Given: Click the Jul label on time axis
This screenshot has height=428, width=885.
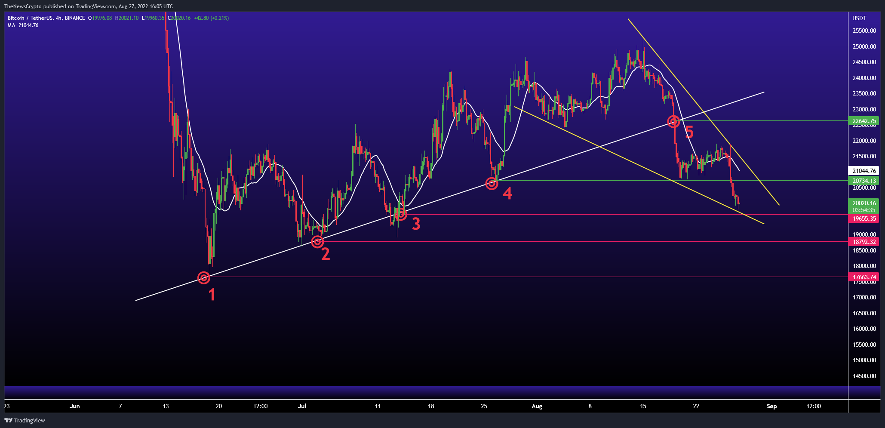Looking at the screenshot, I should (x=302, y=406).
